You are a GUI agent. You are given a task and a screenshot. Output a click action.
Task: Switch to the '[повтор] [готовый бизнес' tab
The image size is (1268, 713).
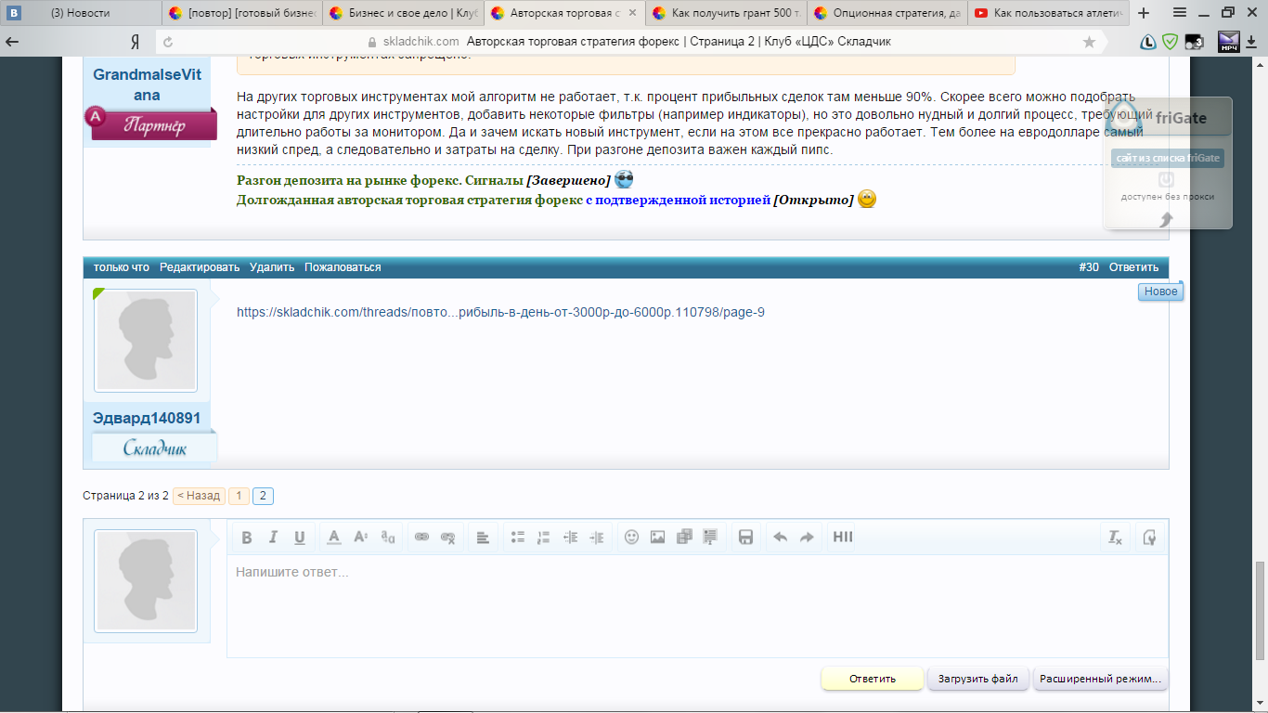click(x=243, y=13)
